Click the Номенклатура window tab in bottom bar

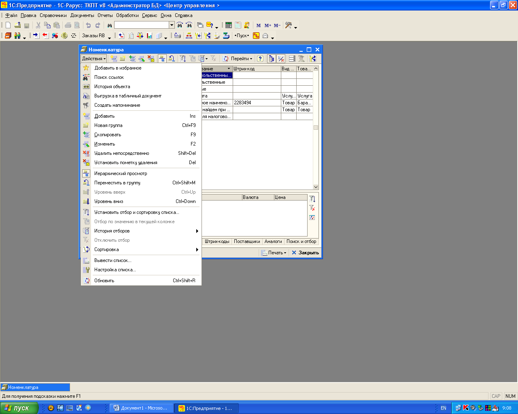click(x=35, y=387)
